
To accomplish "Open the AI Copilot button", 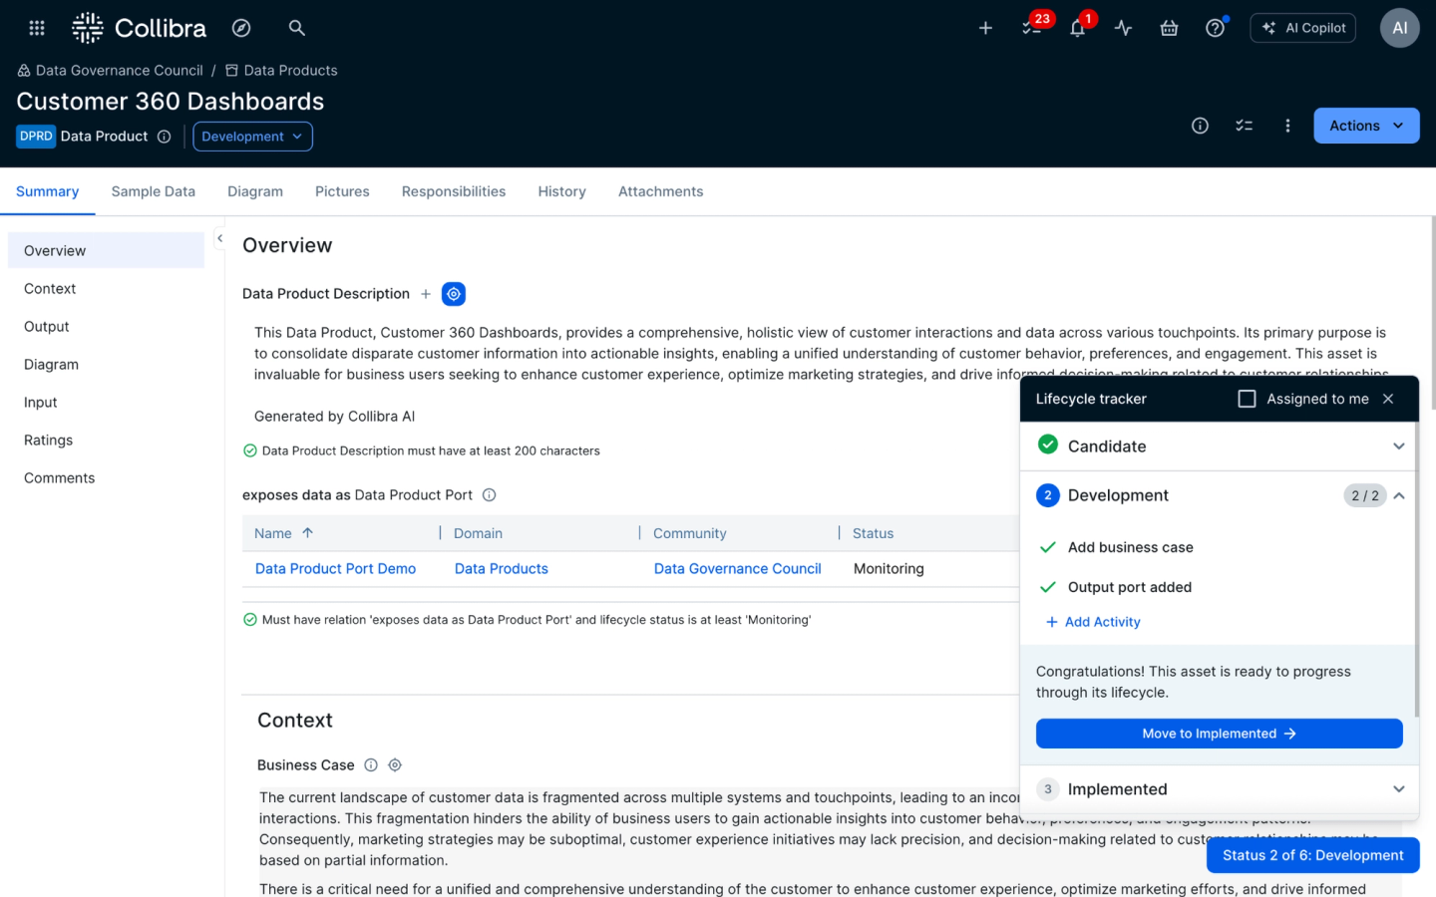I will click(x=1302, y=28).
